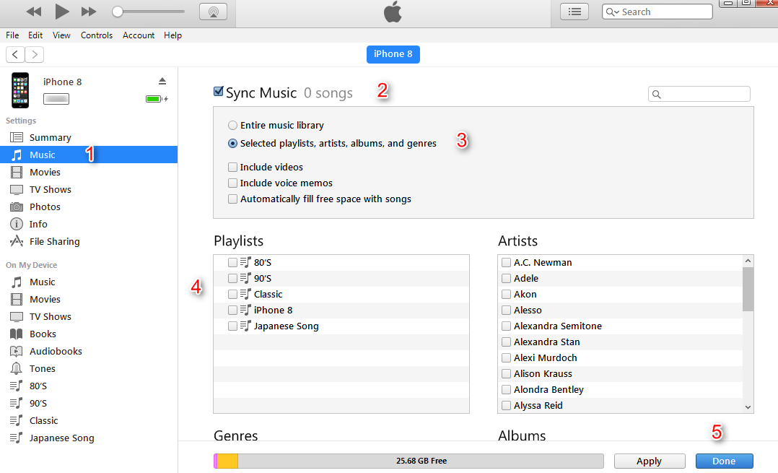
Task: Toggle the Sync Music checkbox
Action: [x=218, y=91]
